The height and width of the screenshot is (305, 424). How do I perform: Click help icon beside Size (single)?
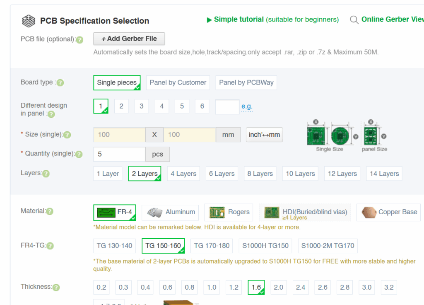tap(67, 135)
